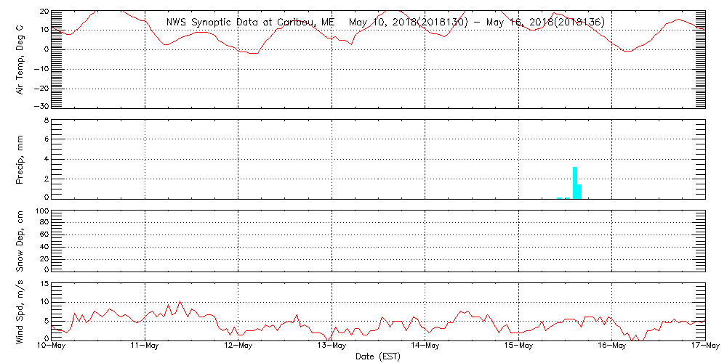727x363 pixels.
Task: Click the "-20" tick on Air Temp axis
Action: (x=40, y=89)
